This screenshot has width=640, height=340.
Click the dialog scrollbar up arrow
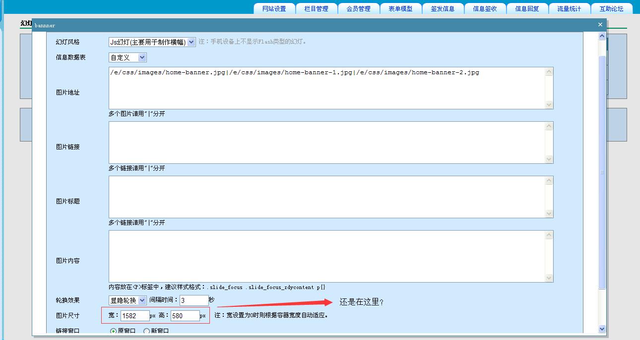602,36
